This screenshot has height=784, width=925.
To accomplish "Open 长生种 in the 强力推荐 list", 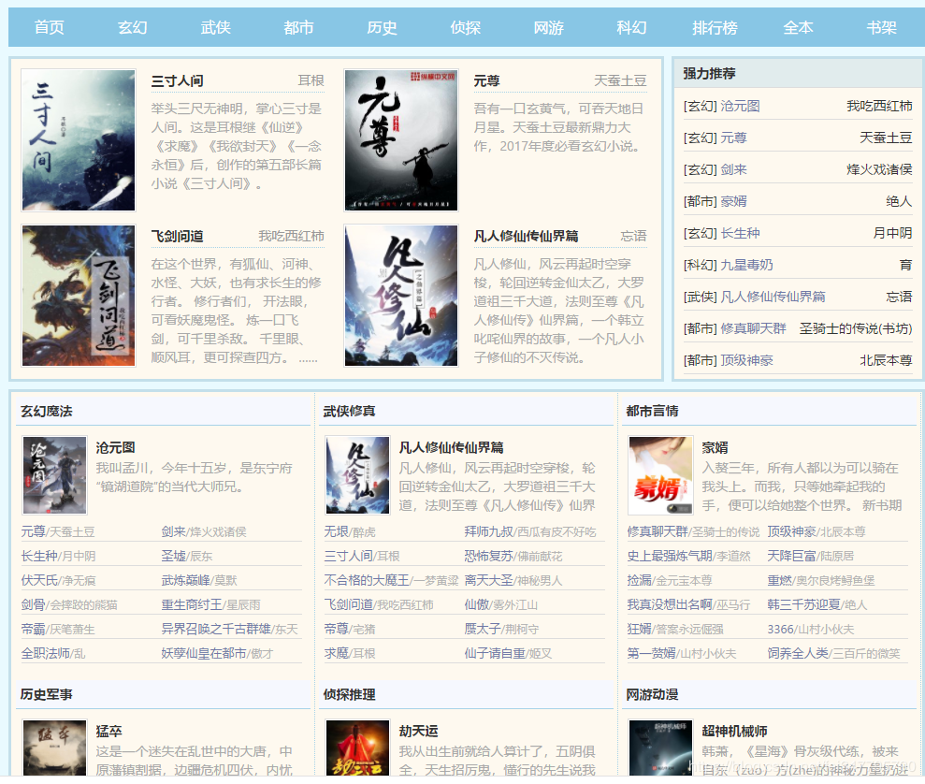I will tap(740, 233).
